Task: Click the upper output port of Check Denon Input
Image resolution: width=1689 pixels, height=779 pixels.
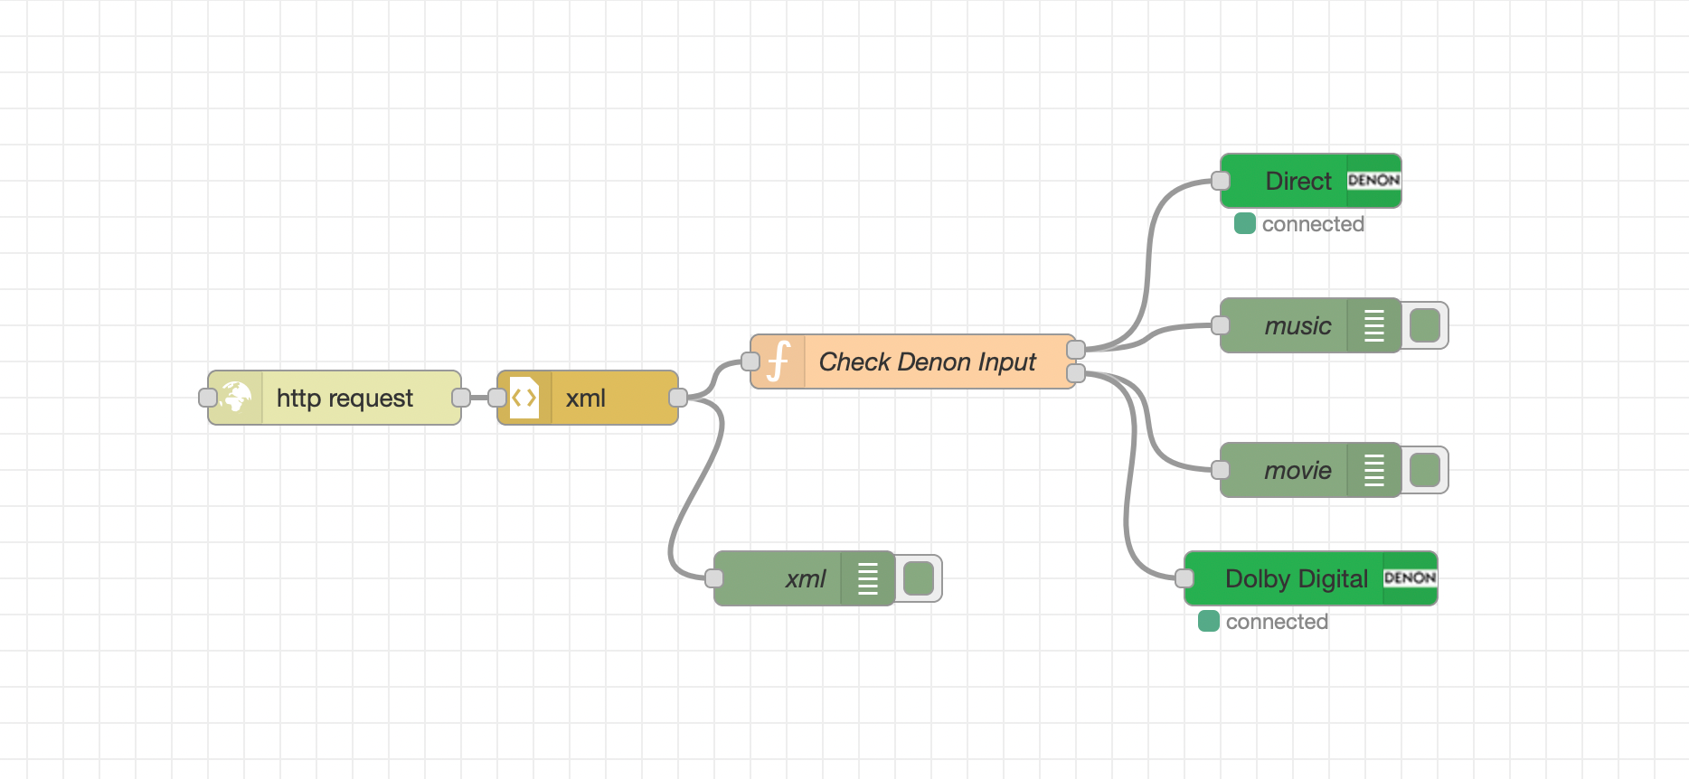Action: click(1076, 350)
